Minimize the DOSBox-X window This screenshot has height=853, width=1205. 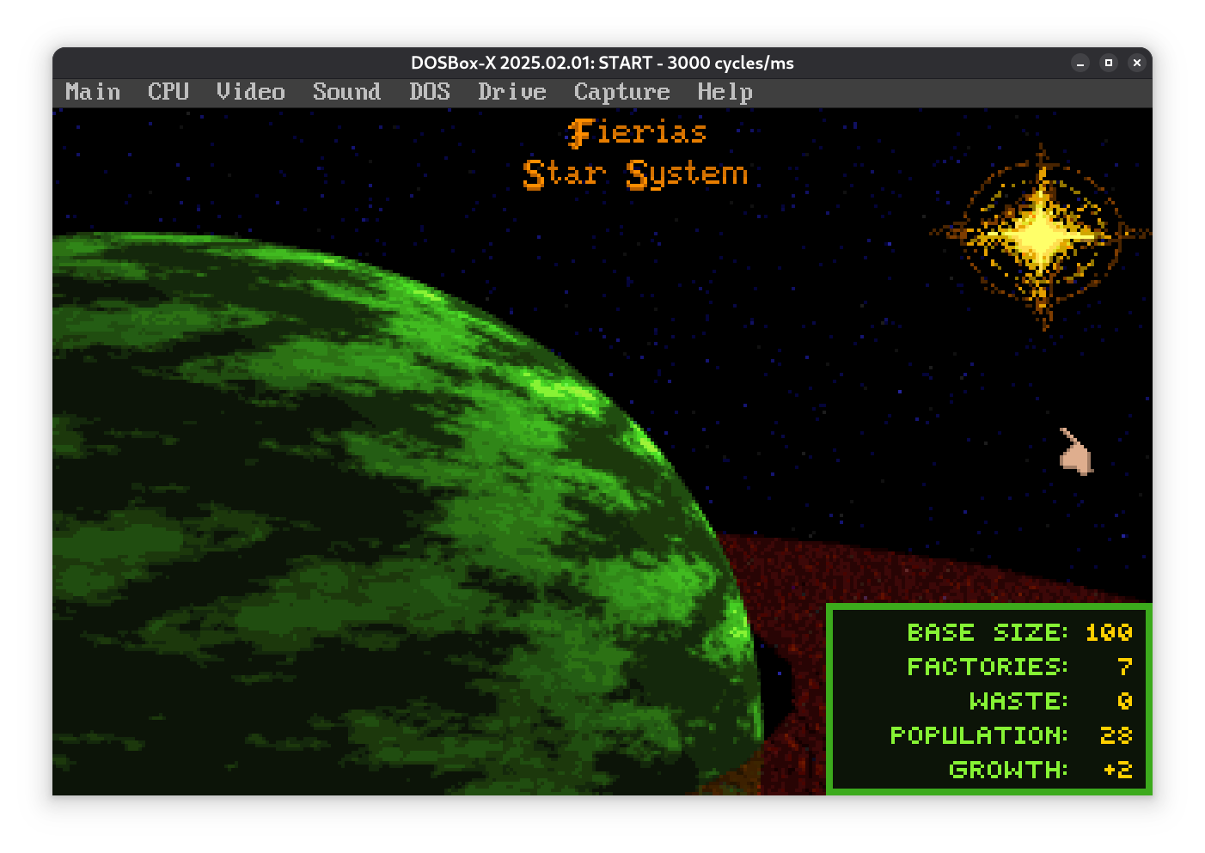1080,63
